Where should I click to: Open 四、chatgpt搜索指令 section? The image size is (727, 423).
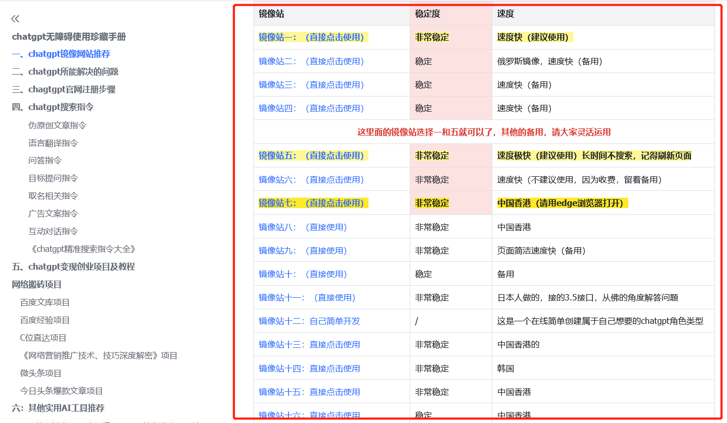(53, 107)
